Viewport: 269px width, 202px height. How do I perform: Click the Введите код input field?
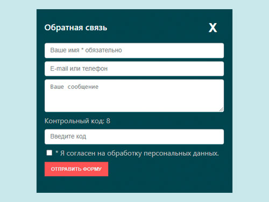(x=134, y=137)
